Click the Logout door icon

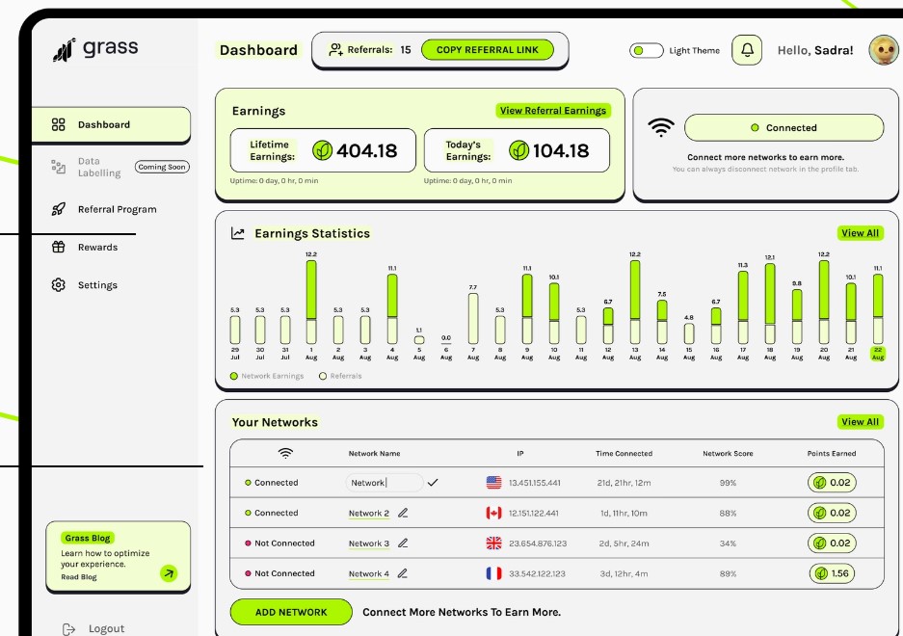coord(68,629)
